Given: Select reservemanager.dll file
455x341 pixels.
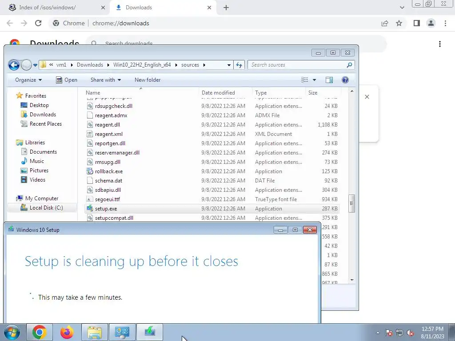Looking at the screenshot, I should pyautogui.click(x=117, y=153).
